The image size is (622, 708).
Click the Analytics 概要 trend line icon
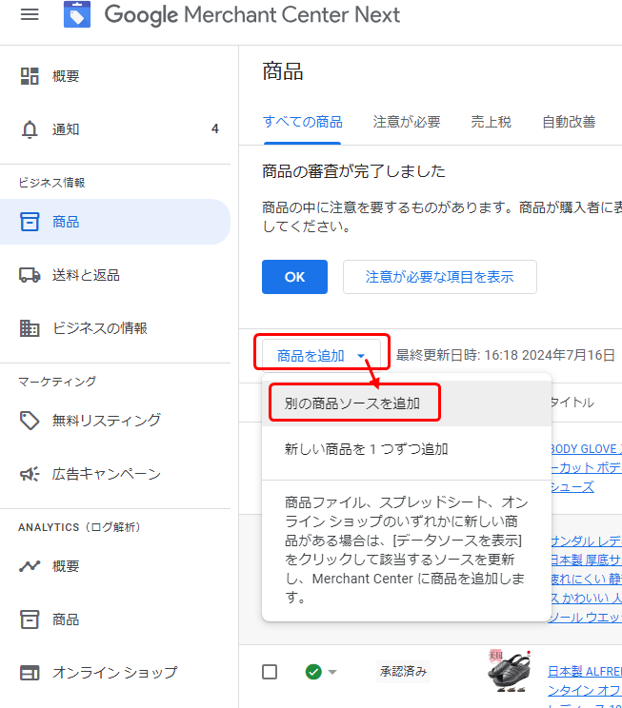click(x=30, y=566)
